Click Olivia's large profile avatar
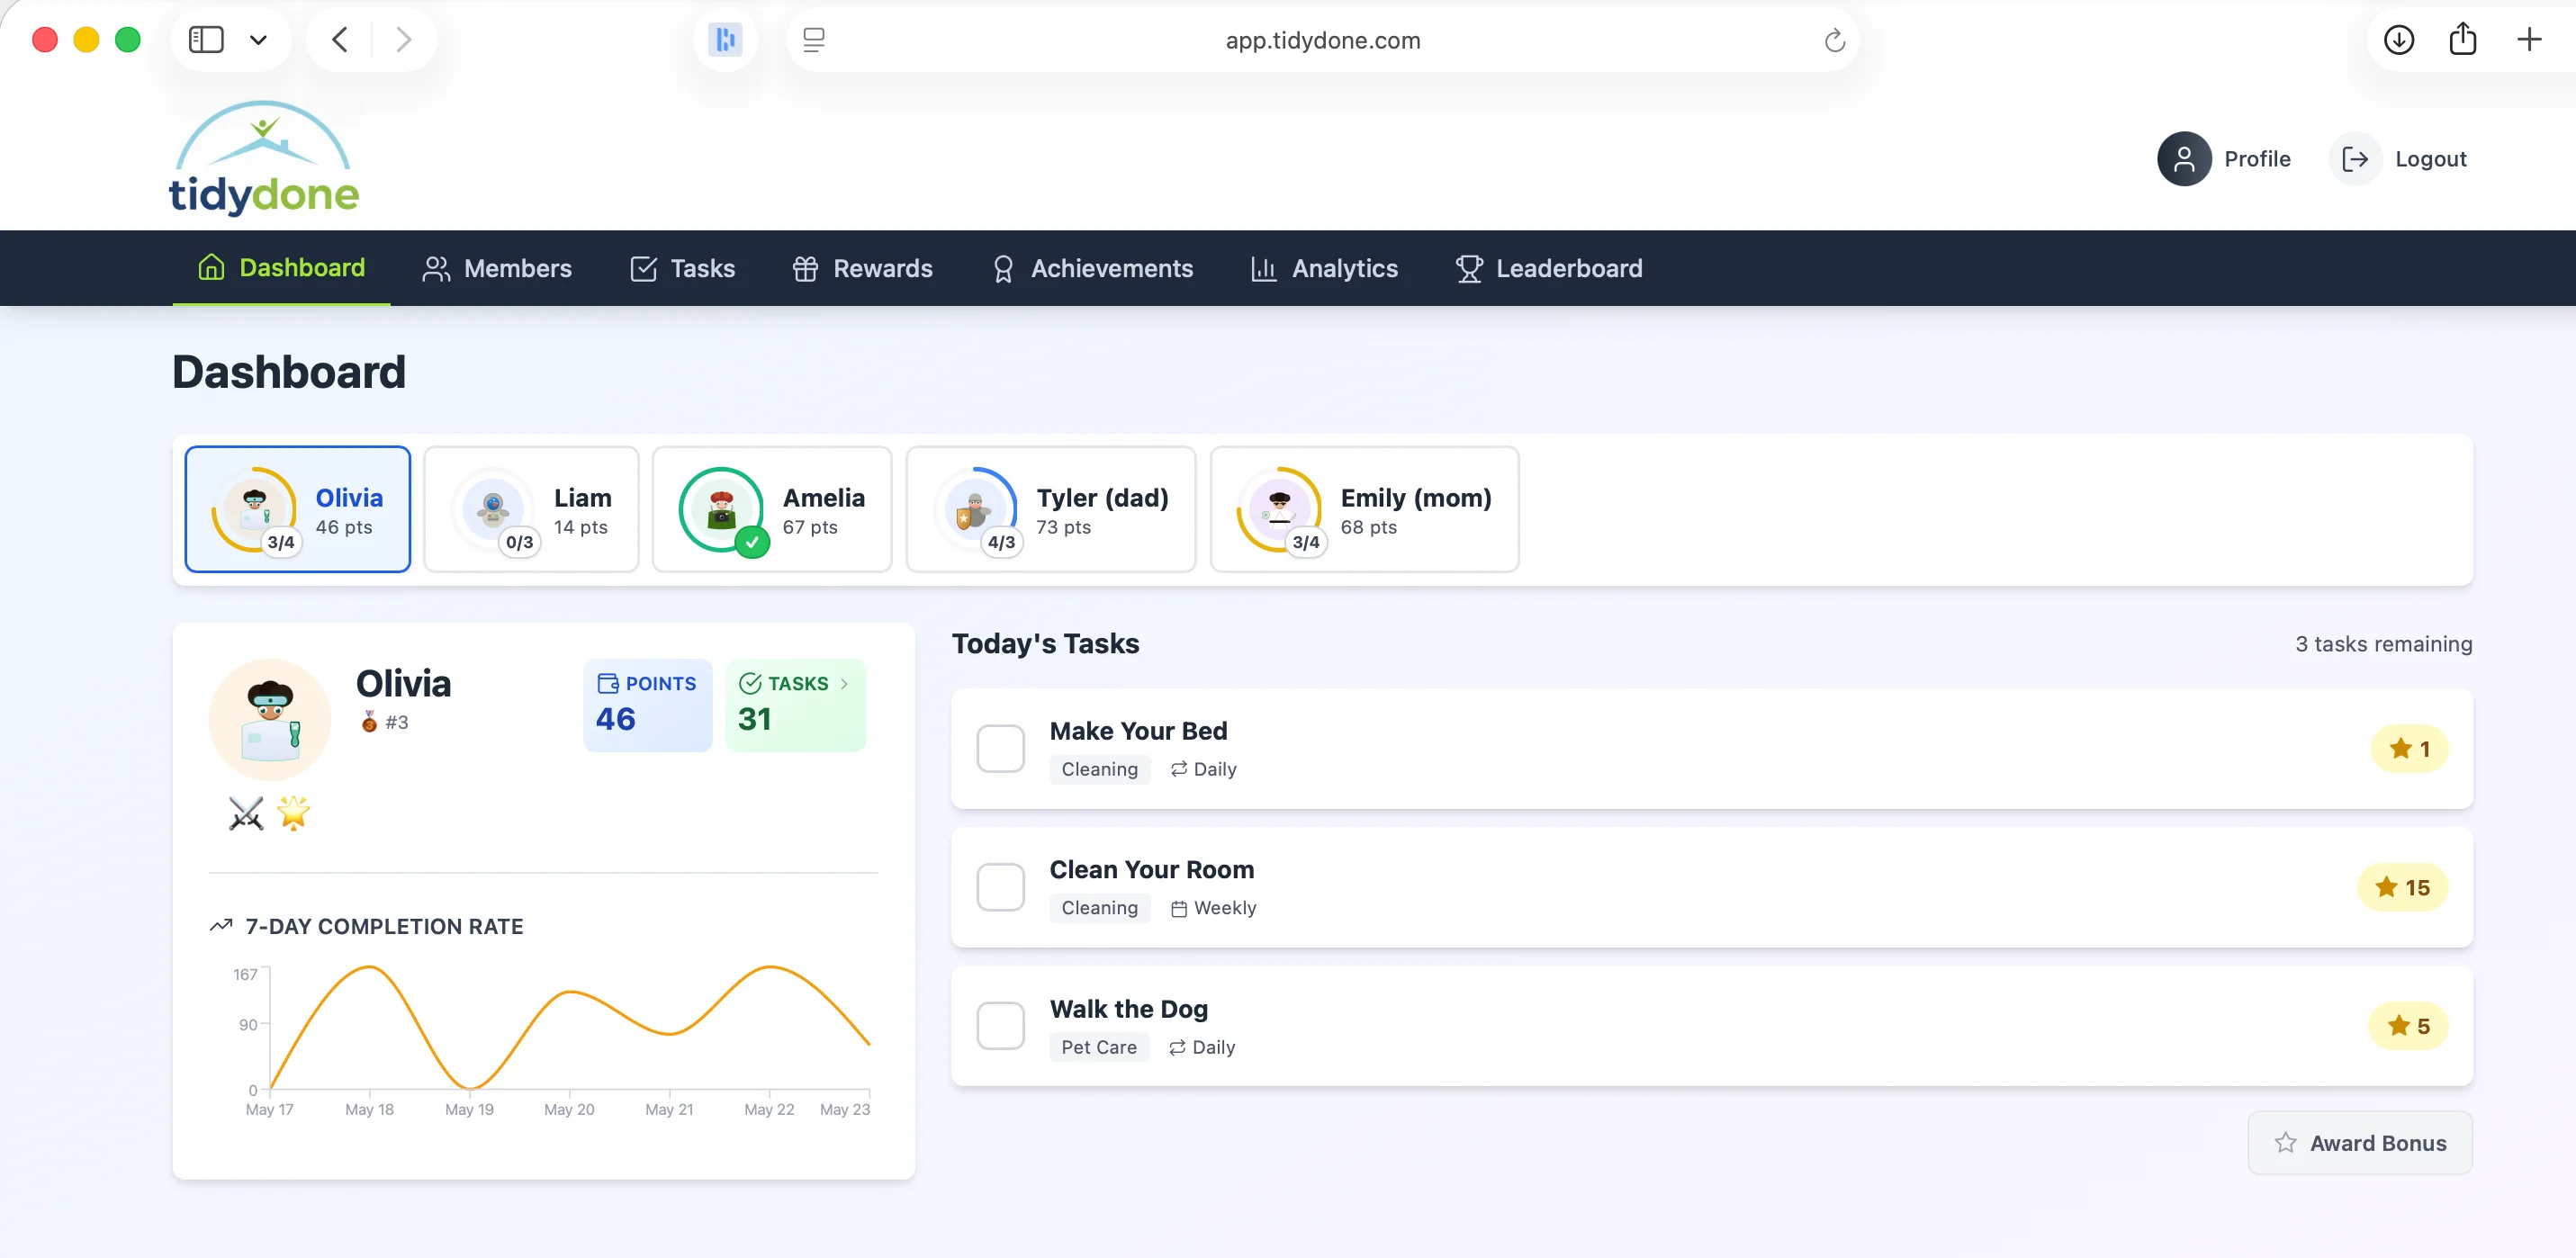This screenshot has width=2576, height=1258. pyautogui.click(x=269, y=719)
